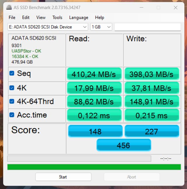Viewport: 187px width, 189px height.
Task: Click the 9301 firmware version text
Action: (x=17, y=46)
